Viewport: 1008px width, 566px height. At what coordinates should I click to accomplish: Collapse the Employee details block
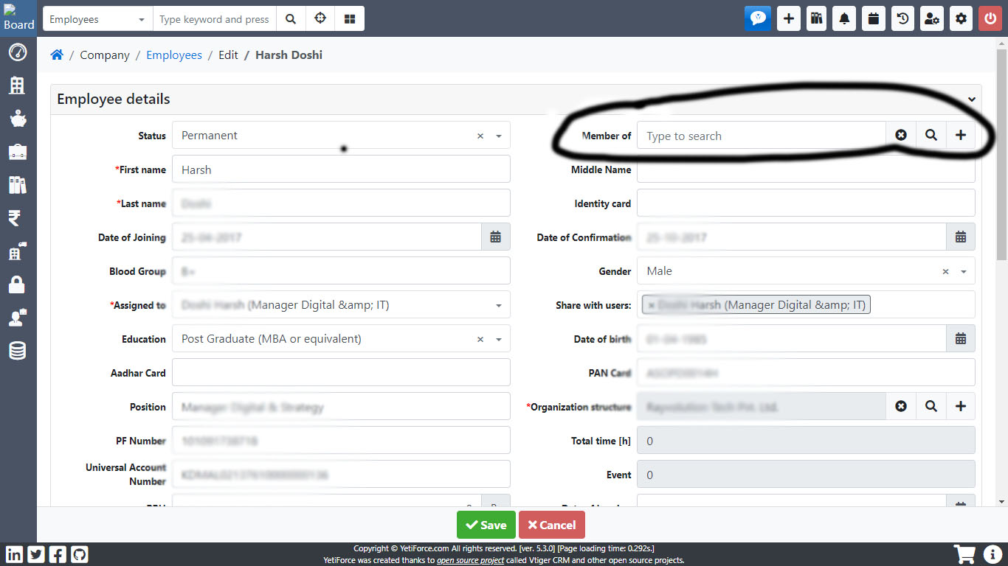972,99
